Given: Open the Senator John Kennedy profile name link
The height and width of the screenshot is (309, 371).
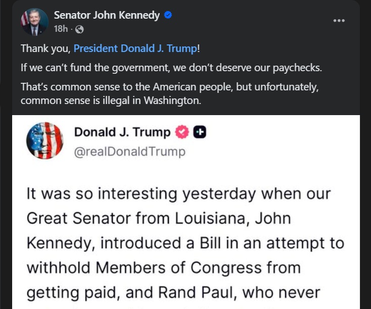Looking at the screenshot, I should [107, 15].
